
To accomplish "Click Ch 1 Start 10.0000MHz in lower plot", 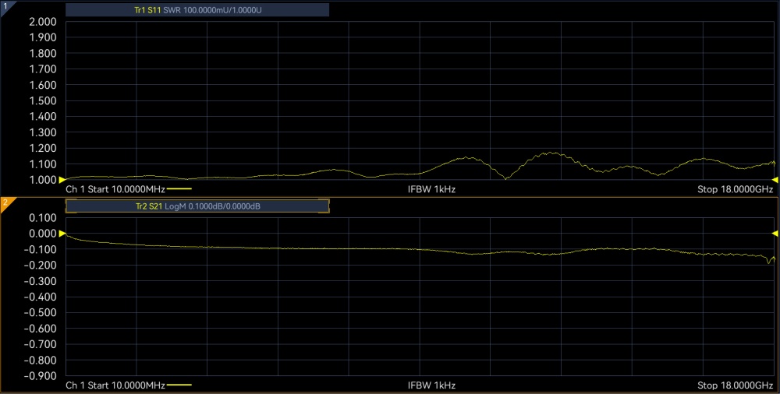I will pyautogui.click(x=115, y=385).
